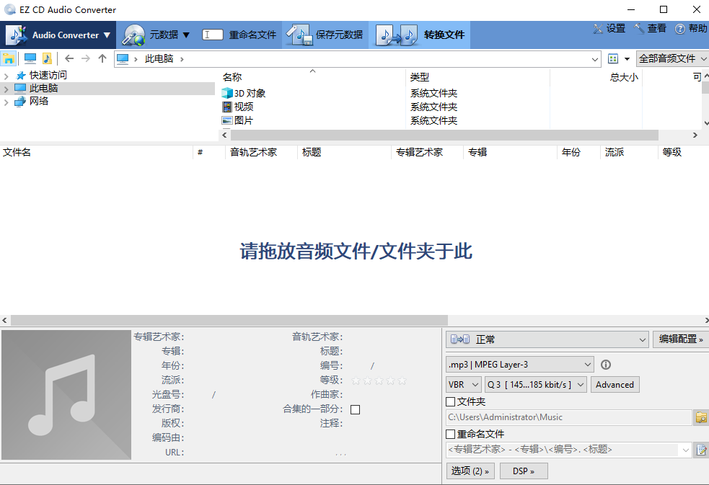709x485 pixels.
Task: Set the rating stars in 等级
Action: 379,381
